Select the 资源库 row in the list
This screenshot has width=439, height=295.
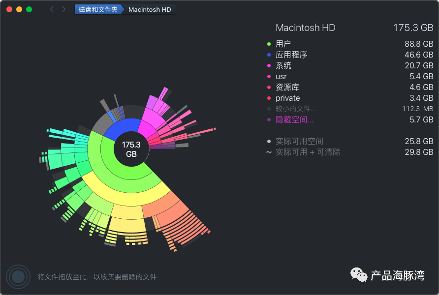point(350,87)
